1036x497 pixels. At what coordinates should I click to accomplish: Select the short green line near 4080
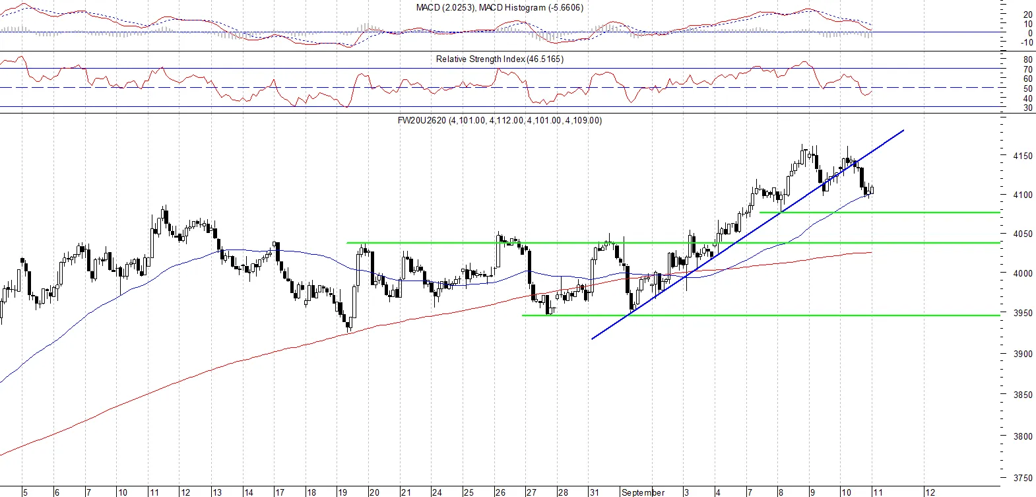[880, 213]
